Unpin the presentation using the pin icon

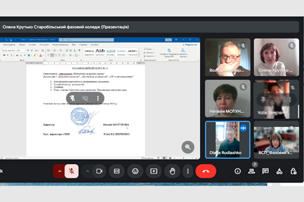(x=73, y=98)
